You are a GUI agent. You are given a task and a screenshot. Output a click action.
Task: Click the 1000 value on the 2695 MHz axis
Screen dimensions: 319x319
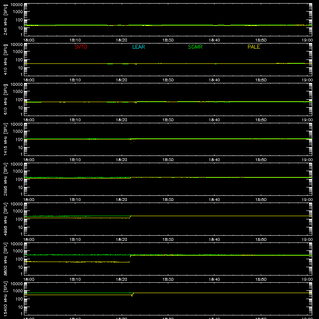18,171
